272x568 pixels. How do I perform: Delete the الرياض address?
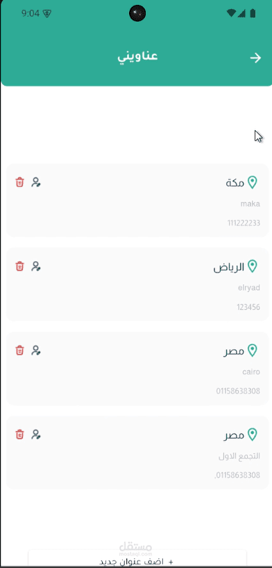(x=19, y=266)
